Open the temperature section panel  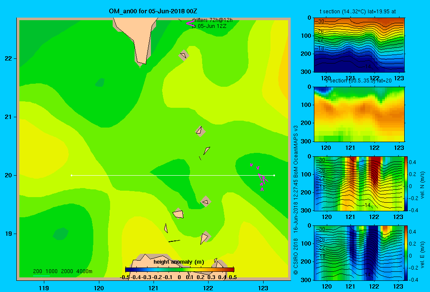359,45
